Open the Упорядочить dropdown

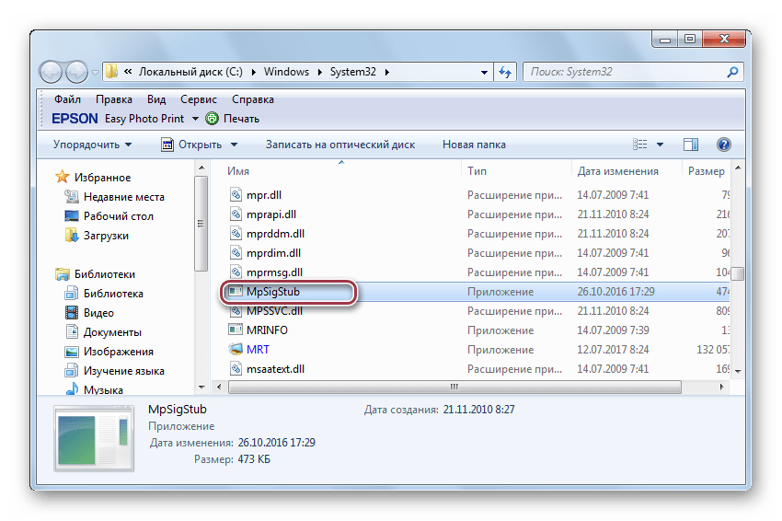click(92, 145)
